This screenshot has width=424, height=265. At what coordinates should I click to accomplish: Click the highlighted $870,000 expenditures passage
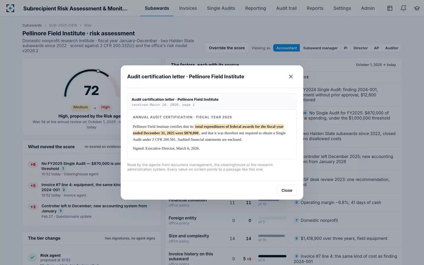208,130
